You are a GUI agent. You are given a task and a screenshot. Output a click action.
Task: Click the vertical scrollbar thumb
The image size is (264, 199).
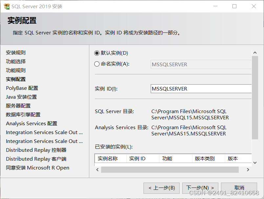255,98
